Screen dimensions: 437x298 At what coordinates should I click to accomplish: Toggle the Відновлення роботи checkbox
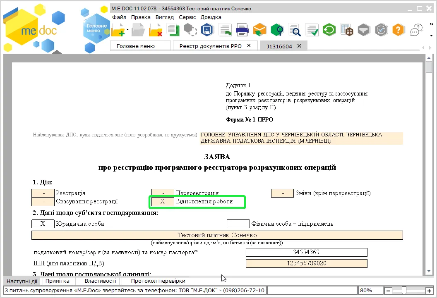point(163,201)
